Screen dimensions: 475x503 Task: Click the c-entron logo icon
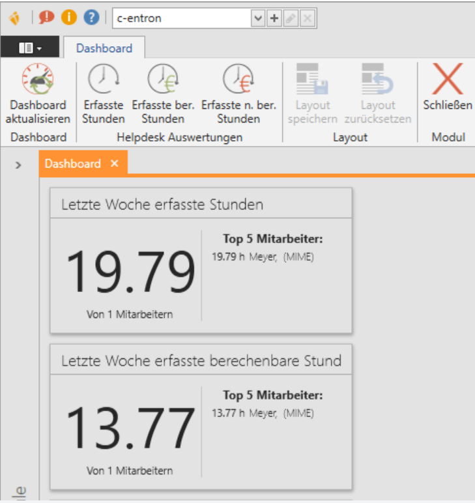(14, 18)
